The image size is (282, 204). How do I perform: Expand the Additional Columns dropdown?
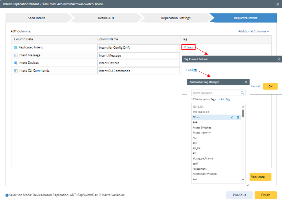[x=254, y=31]
